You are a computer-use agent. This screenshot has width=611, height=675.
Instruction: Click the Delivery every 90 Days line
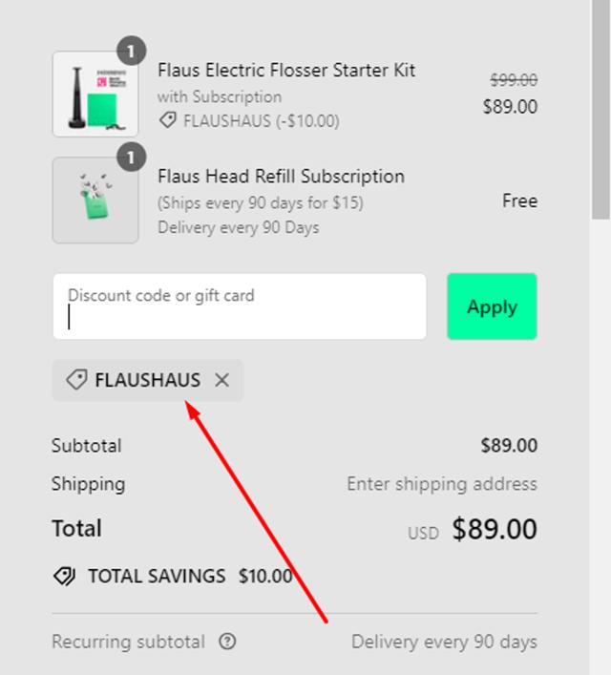[239, 227]
